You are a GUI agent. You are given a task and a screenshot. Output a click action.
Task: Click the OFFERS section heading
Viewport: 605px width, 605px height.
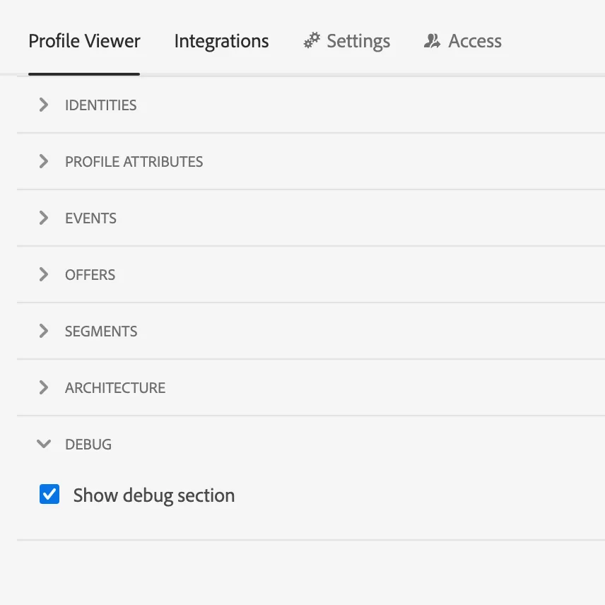coord(90,275)
